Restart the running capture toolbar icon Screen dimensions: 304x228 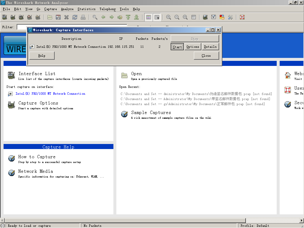coord(38,17)
